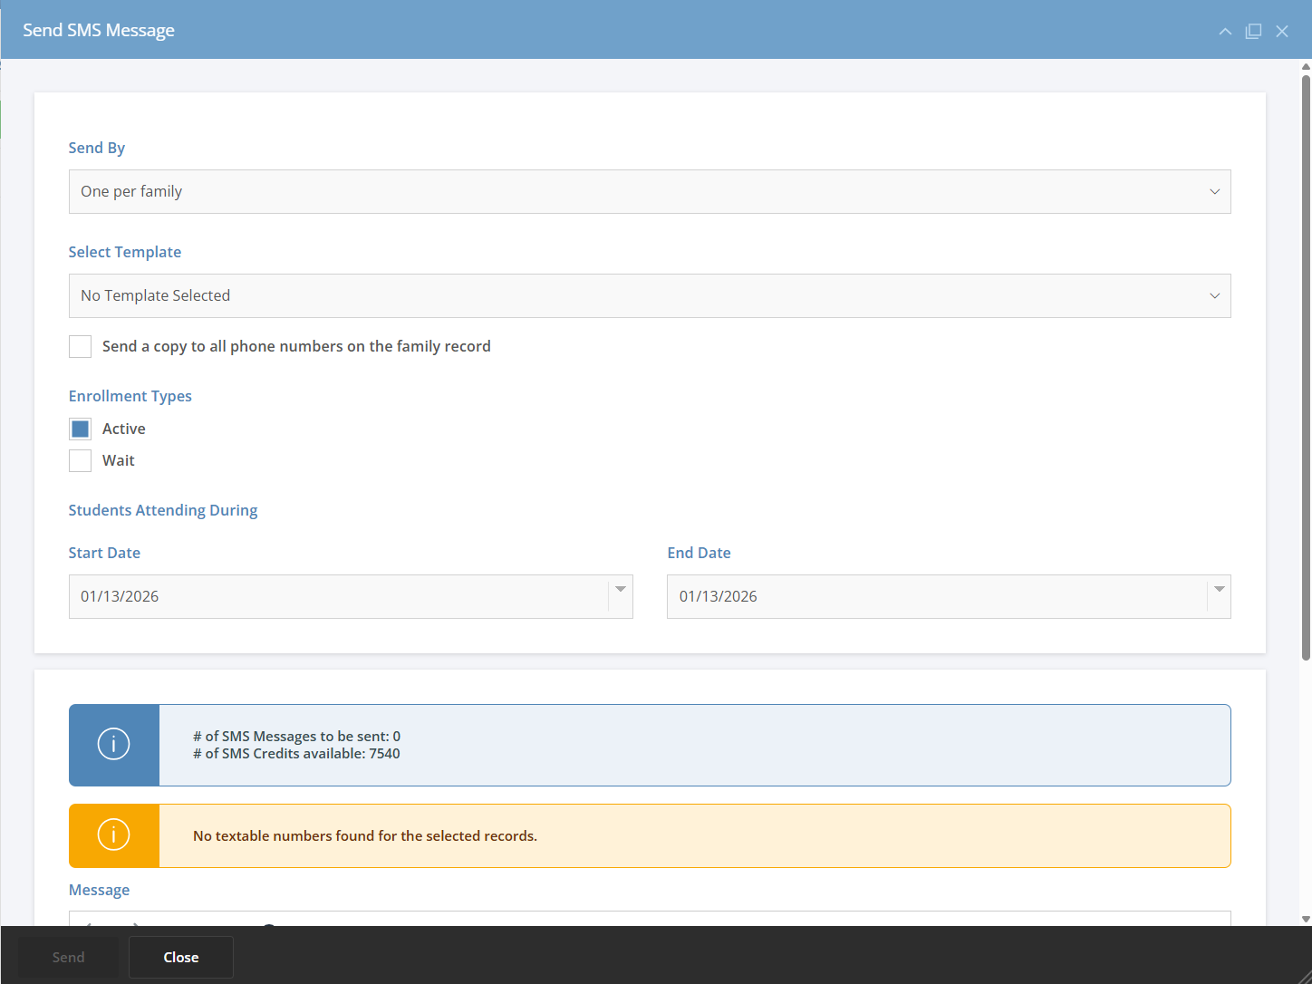Open the Send By dropdown
The image size is (1312, 984).
(650, 191)
